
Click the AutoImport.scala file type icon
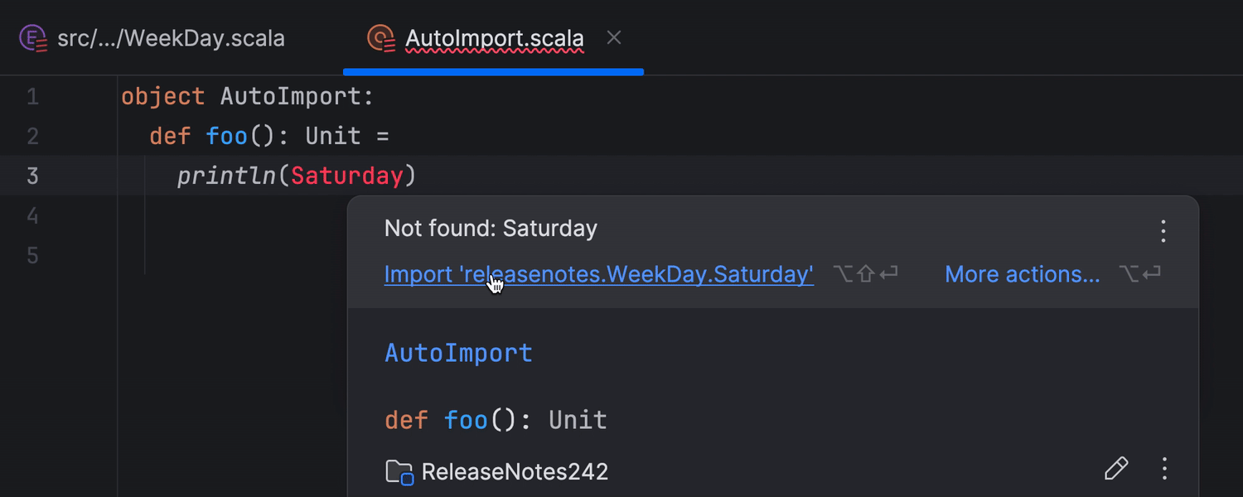coord(381,38)
